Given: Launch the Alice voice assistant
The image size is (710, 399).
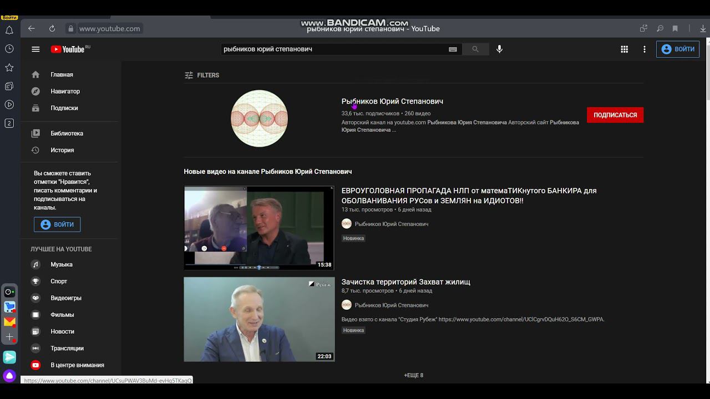Looking at the screenshot, I should pos(9,376).
